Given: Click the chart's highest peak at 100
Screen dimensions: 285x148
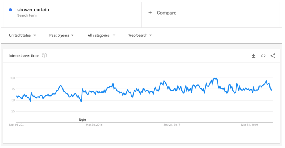Looking at the screenshot, I should coord(215,78).
